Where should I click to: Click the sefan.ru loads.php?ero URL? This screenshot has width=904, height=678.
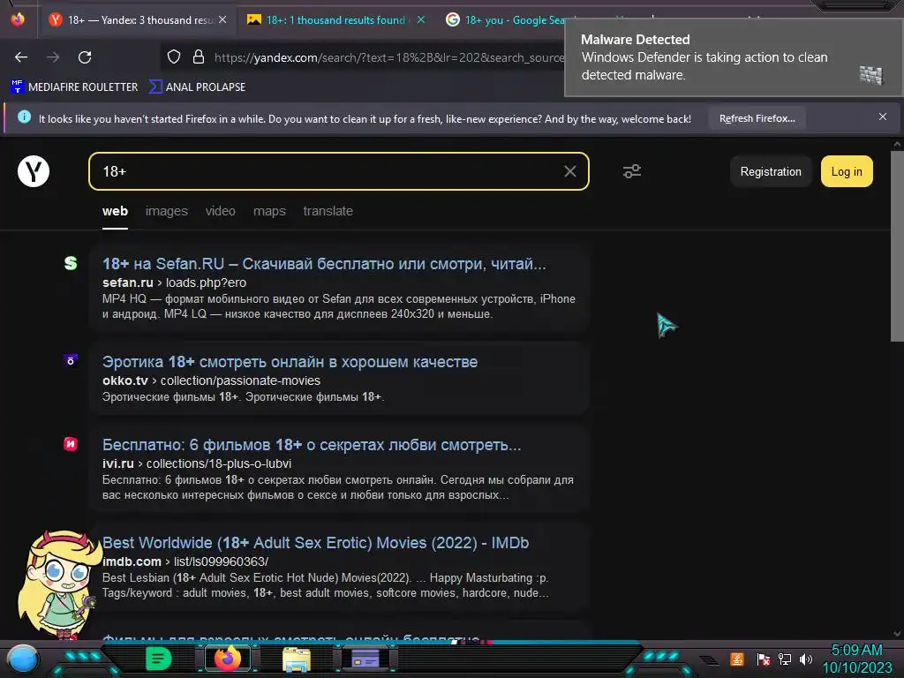tap(174, 282)
